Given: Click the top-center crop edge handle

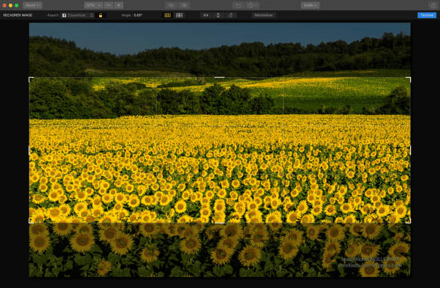Looking at the screenshot, I should (x=220, y=77).
